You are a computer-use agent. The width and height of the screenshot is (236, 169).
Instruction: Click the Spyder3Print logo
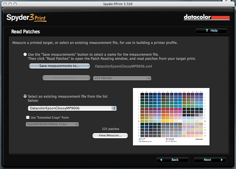click(x=26, y=17)
